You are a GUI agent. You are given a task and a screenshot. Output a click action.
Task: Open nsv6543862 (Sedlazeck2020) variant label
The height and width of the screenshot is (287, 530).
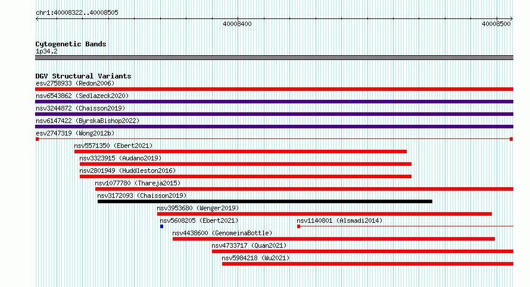click(82, 96)
